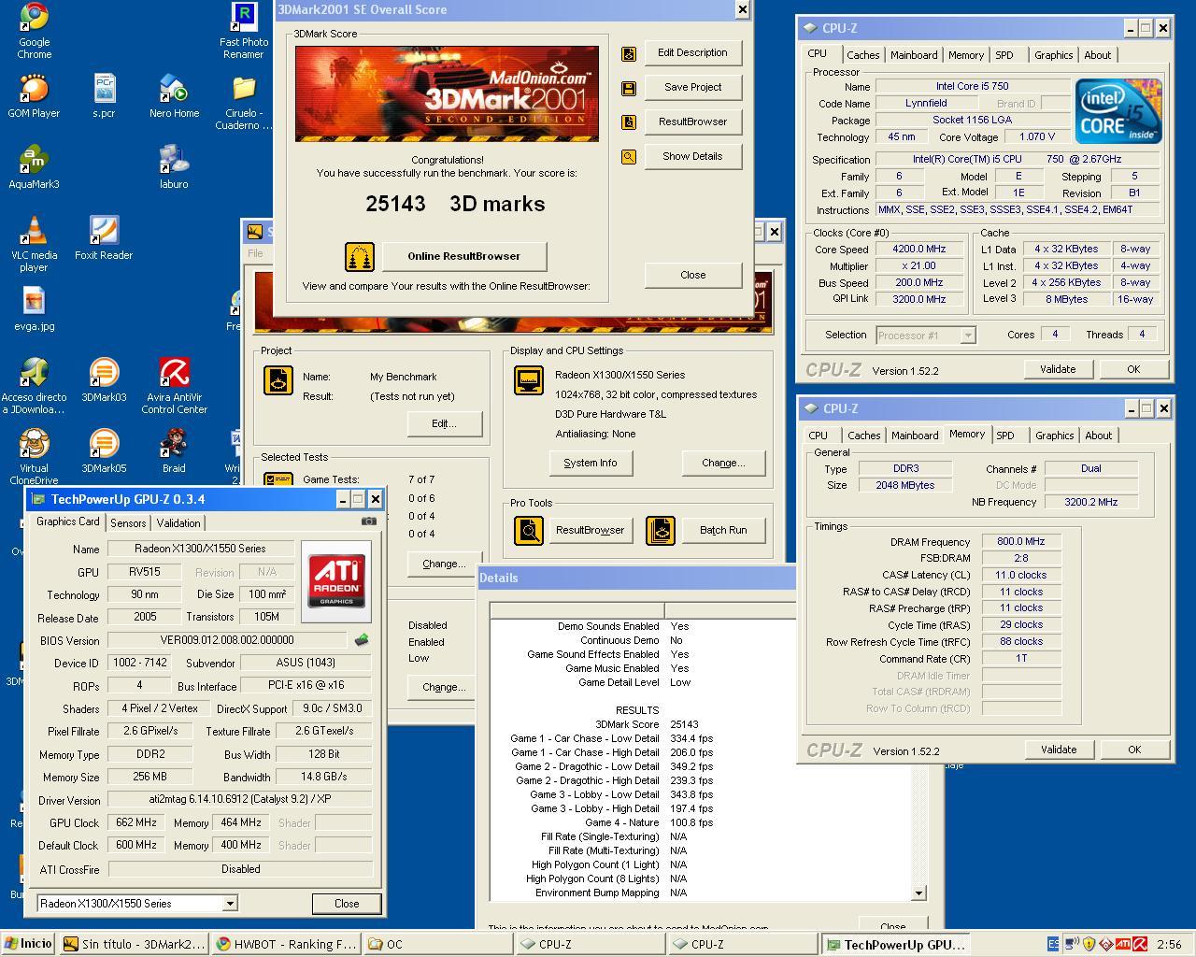The image size is (1196, 957).
Task: Open the GPU-Z graphics card dropdown
Action: 229,904
